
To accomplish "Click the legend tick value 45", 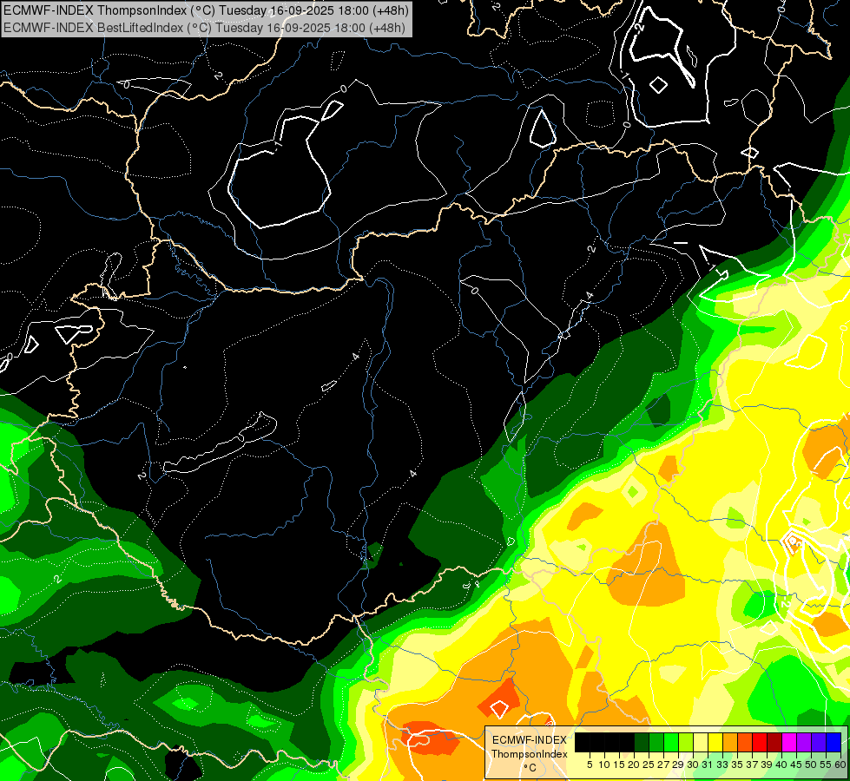I will click(796, 765).
